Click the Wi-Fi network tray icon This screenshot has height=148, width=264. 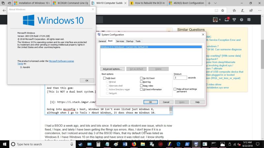234,144
